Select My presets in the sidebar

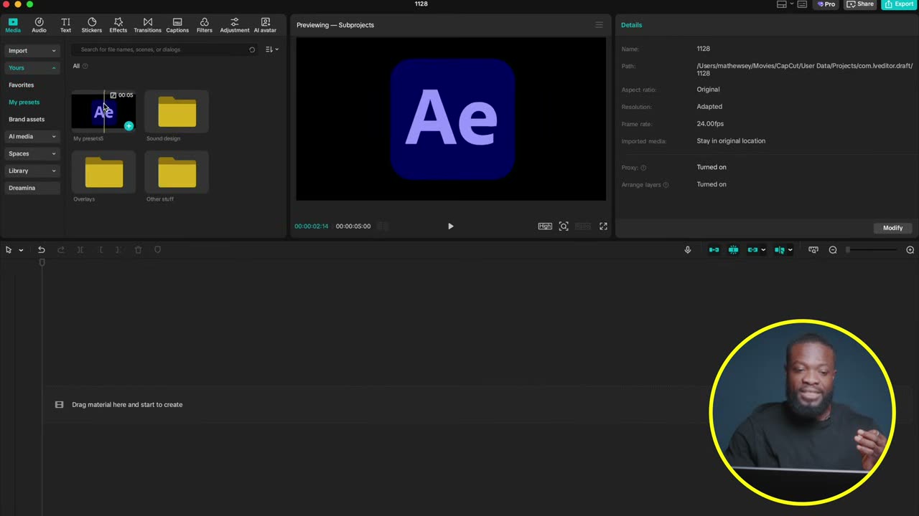24,102
